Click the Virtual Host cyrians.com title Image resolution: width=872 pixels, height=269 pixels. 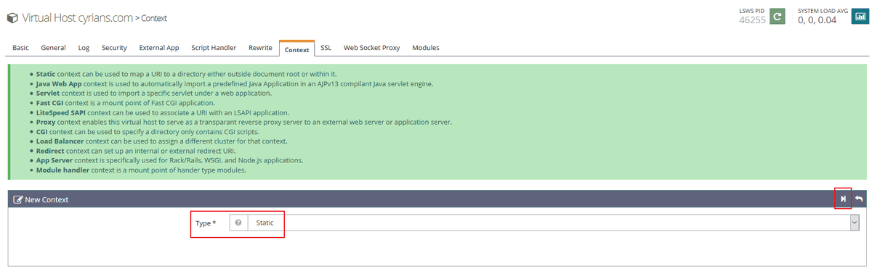click(77, 17)
